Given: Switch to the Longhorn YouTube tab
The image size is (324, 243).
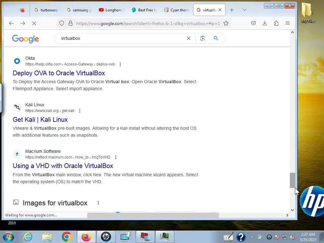Looking at the screenshot, I should click(112, 10).
